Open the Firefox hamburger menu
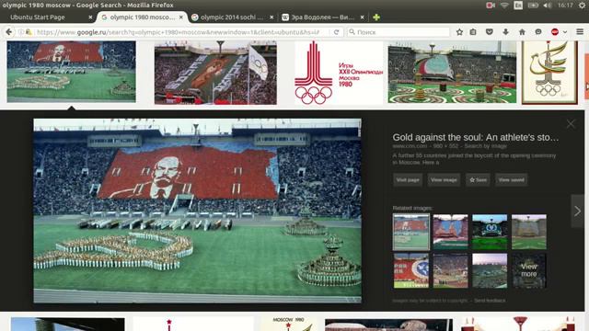Viewport: 589px width, 331px height. [x=580, y=32]
